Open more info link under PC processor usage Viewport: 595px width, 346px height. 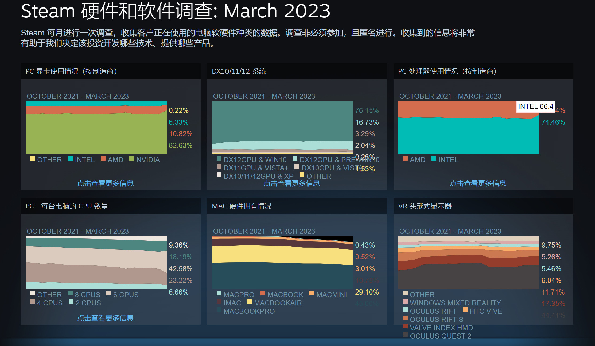[x=478, y=183]
